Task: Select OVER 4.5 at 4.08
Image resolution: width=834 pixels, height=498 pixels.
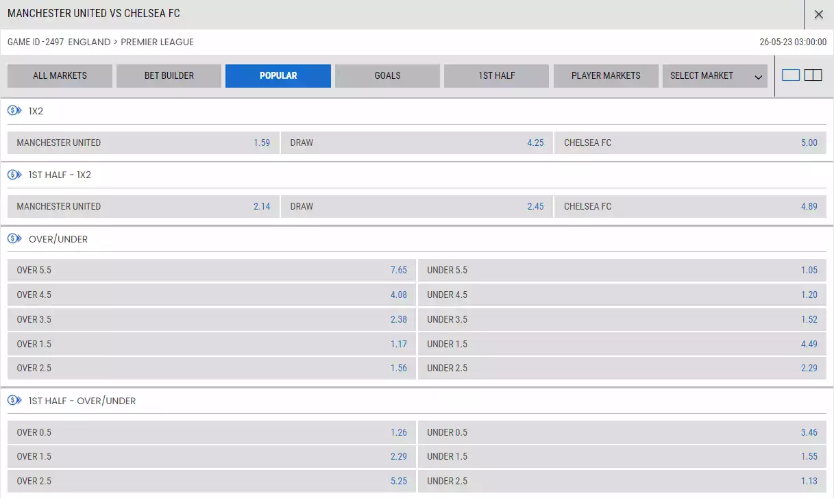Action: (212, 295)
